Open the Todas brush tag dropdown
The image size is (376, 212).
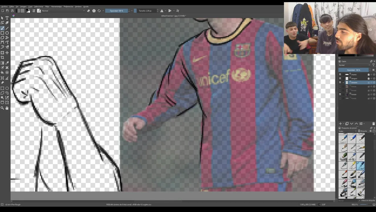[348, 131]
